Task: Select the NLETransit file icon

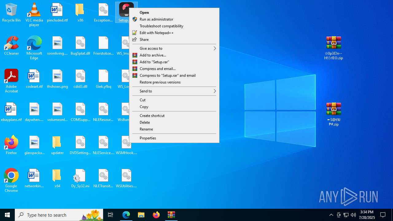Action: click(x=103, y=178)
